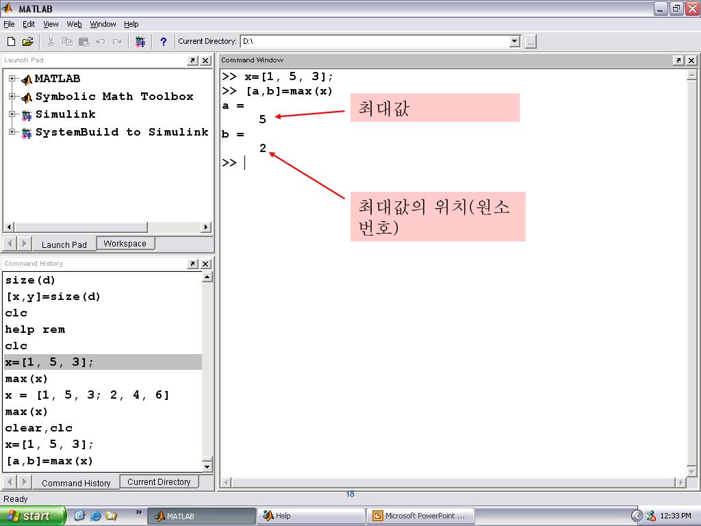Image resolution: width=701 pixels, height=526 pixels.
Task: Expand the Simulink tree node
Action: point(12,114)
